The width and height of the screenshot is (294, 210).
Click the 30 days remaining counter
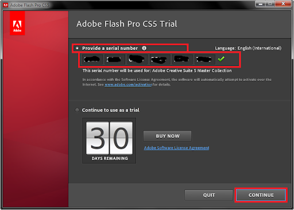pyautogui.click(x=109, y=141)
